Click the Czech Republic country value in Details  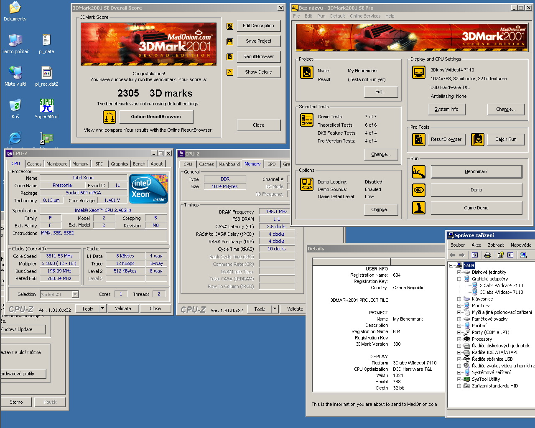point(408,288)
